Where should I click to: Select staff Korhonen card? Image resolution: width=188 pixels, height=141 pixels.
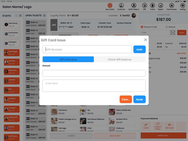click(12, 34)
